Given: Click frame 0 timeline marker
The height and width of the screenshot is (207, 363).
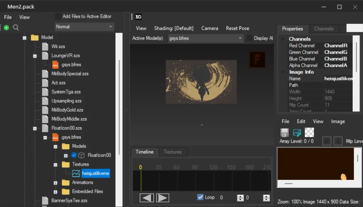Looking at the screenshot, I should 140,167.
